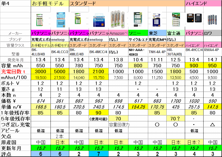Viewport: 222px width, 157px height.
Task: Click the 容量回復力 cell
Action: coord(119,125)
